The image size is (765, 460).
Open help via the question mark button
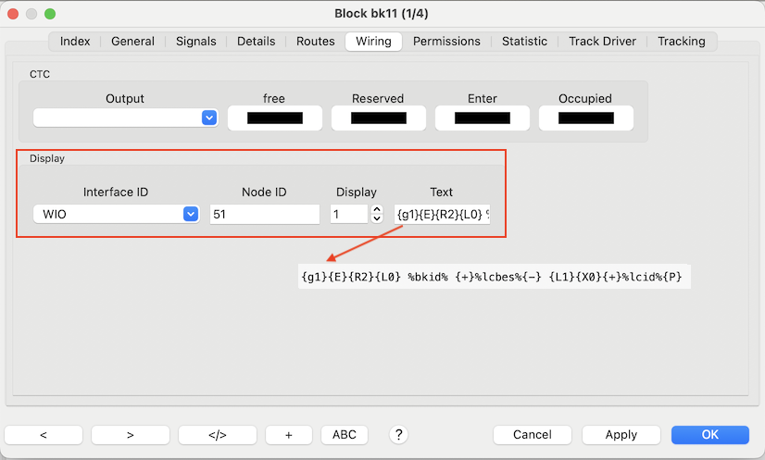click(x=398, y=435)
